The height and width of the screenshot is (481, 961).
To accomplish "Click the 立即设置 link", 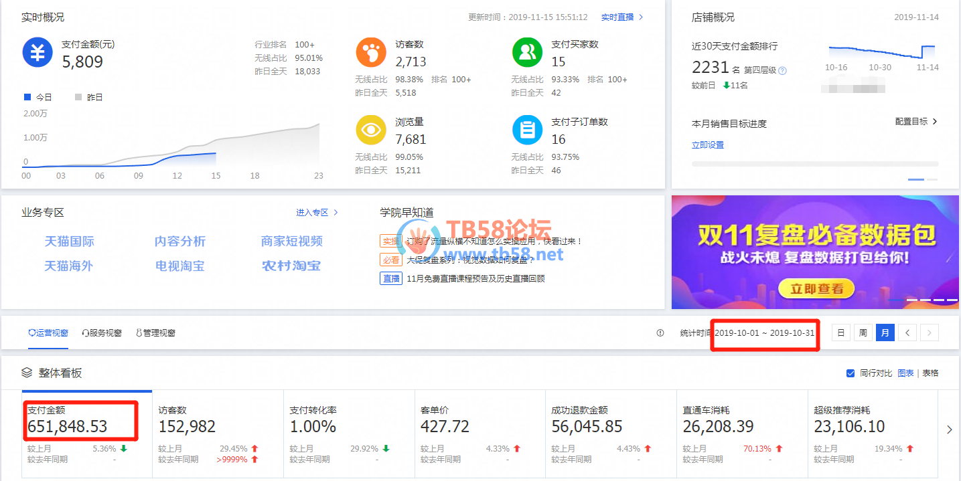I will 708,145.
